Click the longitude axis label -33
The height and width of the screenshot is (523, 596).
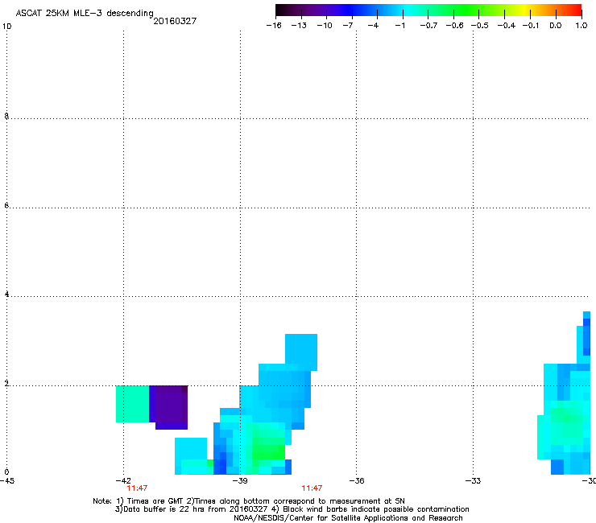tap(473, 480)
